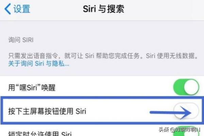Select the 按下主屏幕按钮使用 Siri row label
The width and height of the screenshot is (204, 136).
point(47,111)
